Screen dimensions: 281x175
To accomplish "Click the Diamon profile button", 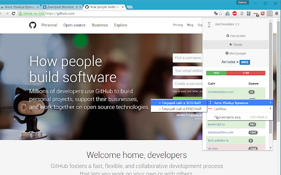I will click(242, 3).
